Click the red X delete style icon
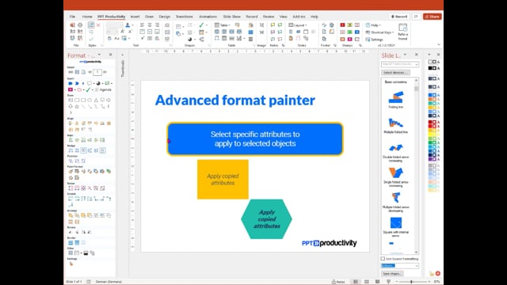The height and width of the screenshot is (285, 507). tap(98, 25)
